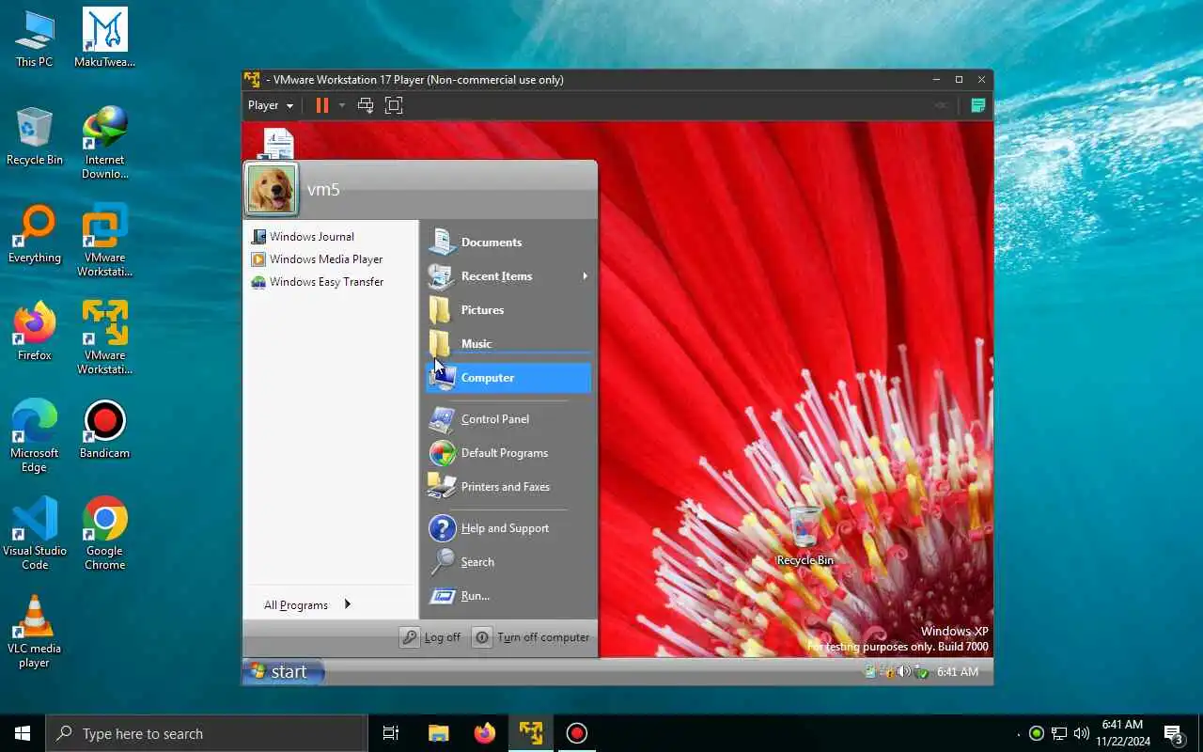This screenshot has height=752, width=1203.
Task: Select MakuTweaker desktop icon
Action: [105, 39]
